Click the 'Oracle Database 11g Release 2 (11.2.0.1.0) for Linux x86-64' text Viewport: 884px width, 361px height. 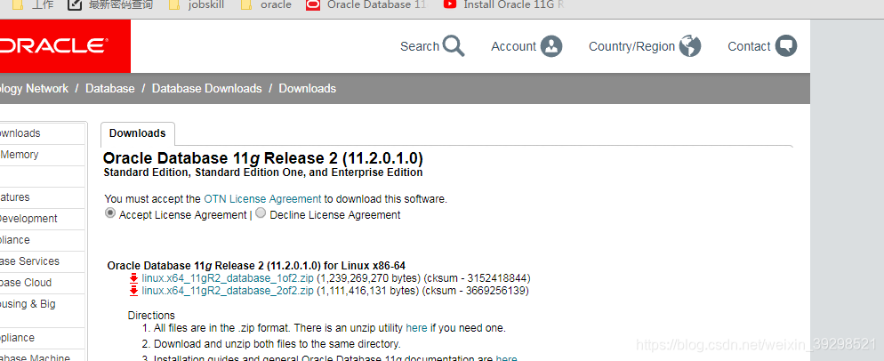pos(256,266)
